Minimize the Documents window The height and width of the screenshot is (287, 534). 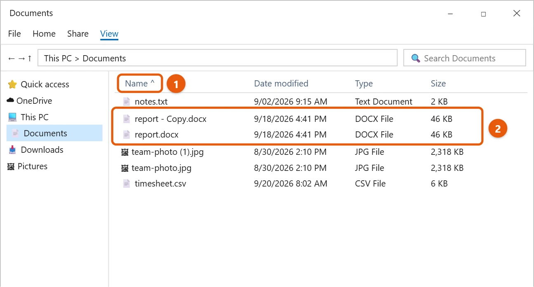pos(450,14)
